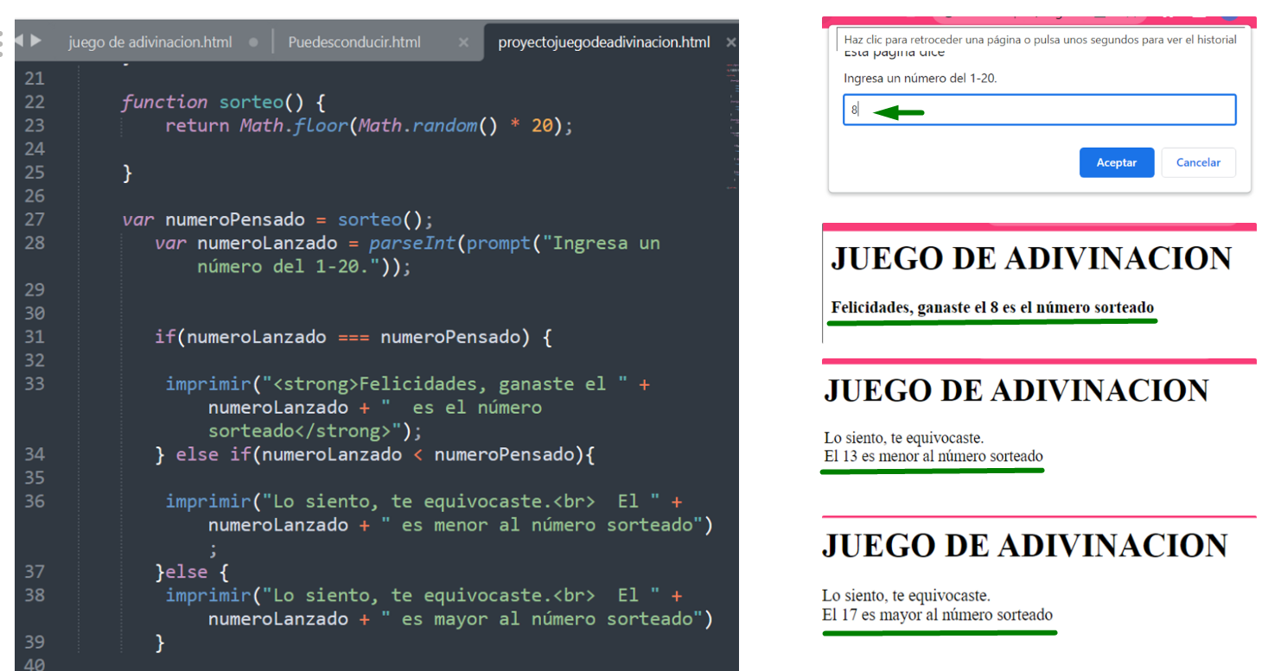Image resolution: width=1268 pixels, height=671 pixels.
Task: Place cursor on the sorteo function name
Action: tap(251, 101)
